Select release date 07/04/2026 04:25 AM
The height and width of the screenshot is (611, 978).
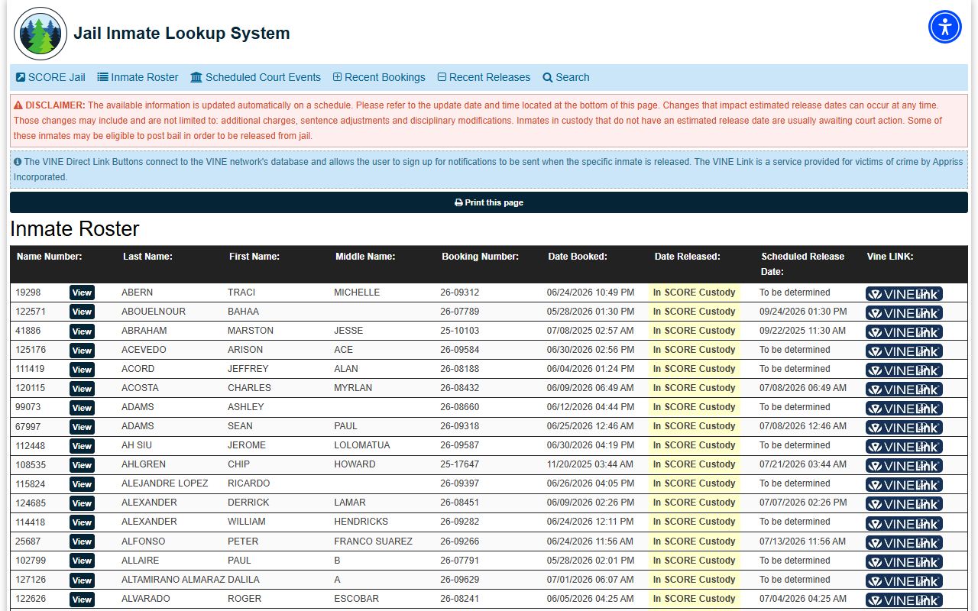[x=803, y=599]
